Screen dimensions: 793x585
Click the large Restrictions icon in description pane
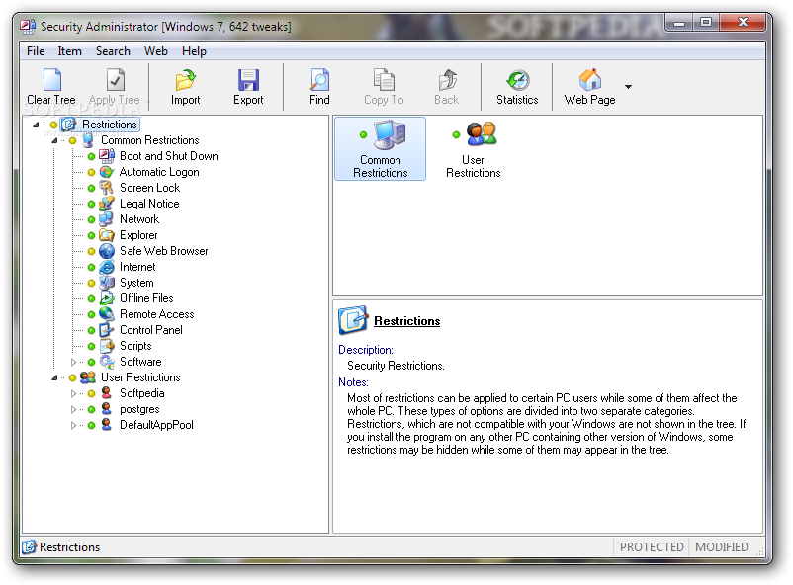pyautogui.click(x=353, y=320)
